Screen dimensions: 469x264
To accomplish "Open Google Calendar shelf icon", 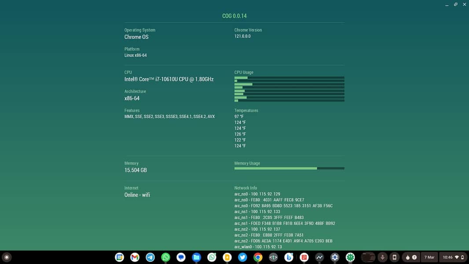I will [119, 257].
